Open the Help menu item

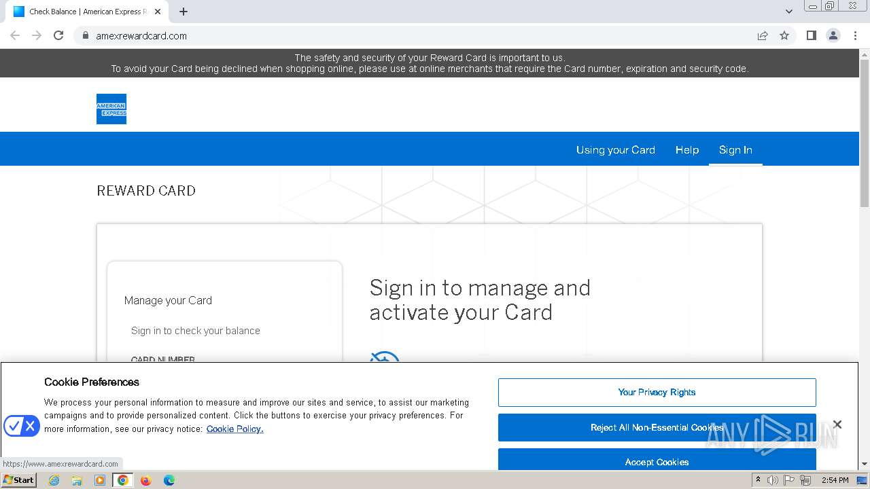[x=687, y=150]
